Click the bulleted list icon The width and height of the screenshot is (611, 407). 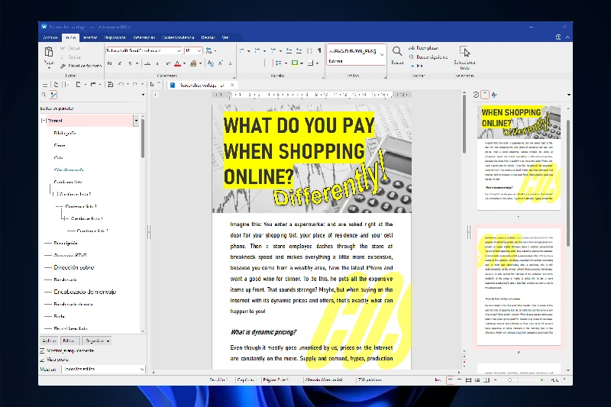click(242, 50)
